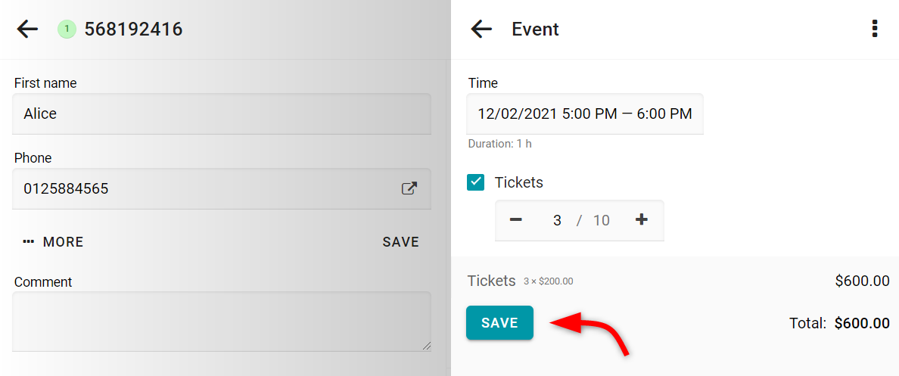The image size is (899, 376).
Task: Select the Tickets label next to checkbox
Action: [x=519, y=182]
